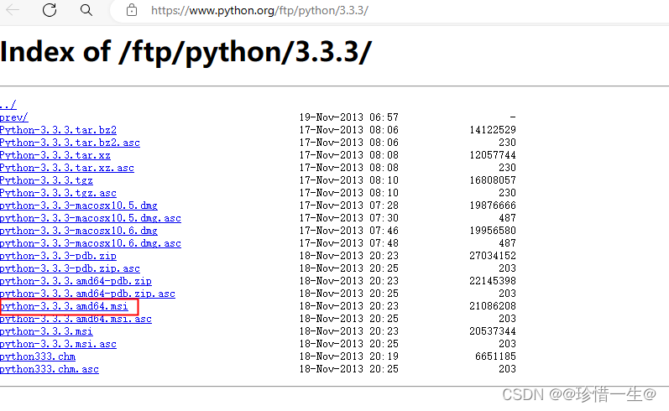
Task: Open python-3.3.3-macosx10.5.dmg.asc
Action: [x=91, y=218]
